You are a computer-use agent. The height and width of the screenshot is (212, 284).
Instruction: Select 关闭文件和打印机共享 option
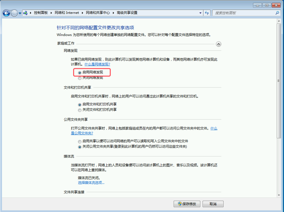[80, 110]
